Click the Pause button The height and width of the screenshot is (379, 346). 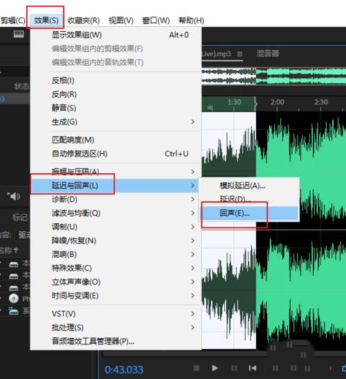pyautogui.click(x=234, y=368)
